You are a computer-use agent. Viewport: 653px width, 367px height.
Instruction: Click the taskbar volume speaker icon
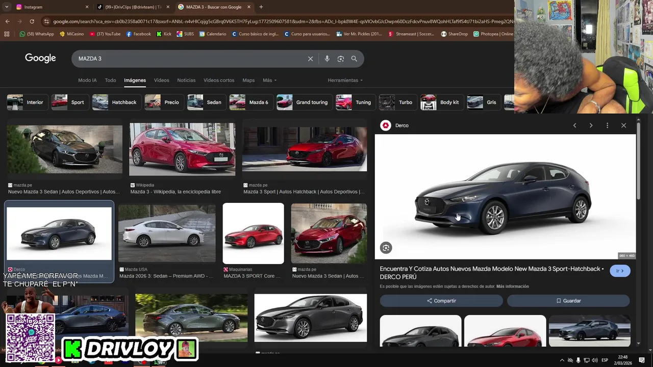click(x=595, y=360)
